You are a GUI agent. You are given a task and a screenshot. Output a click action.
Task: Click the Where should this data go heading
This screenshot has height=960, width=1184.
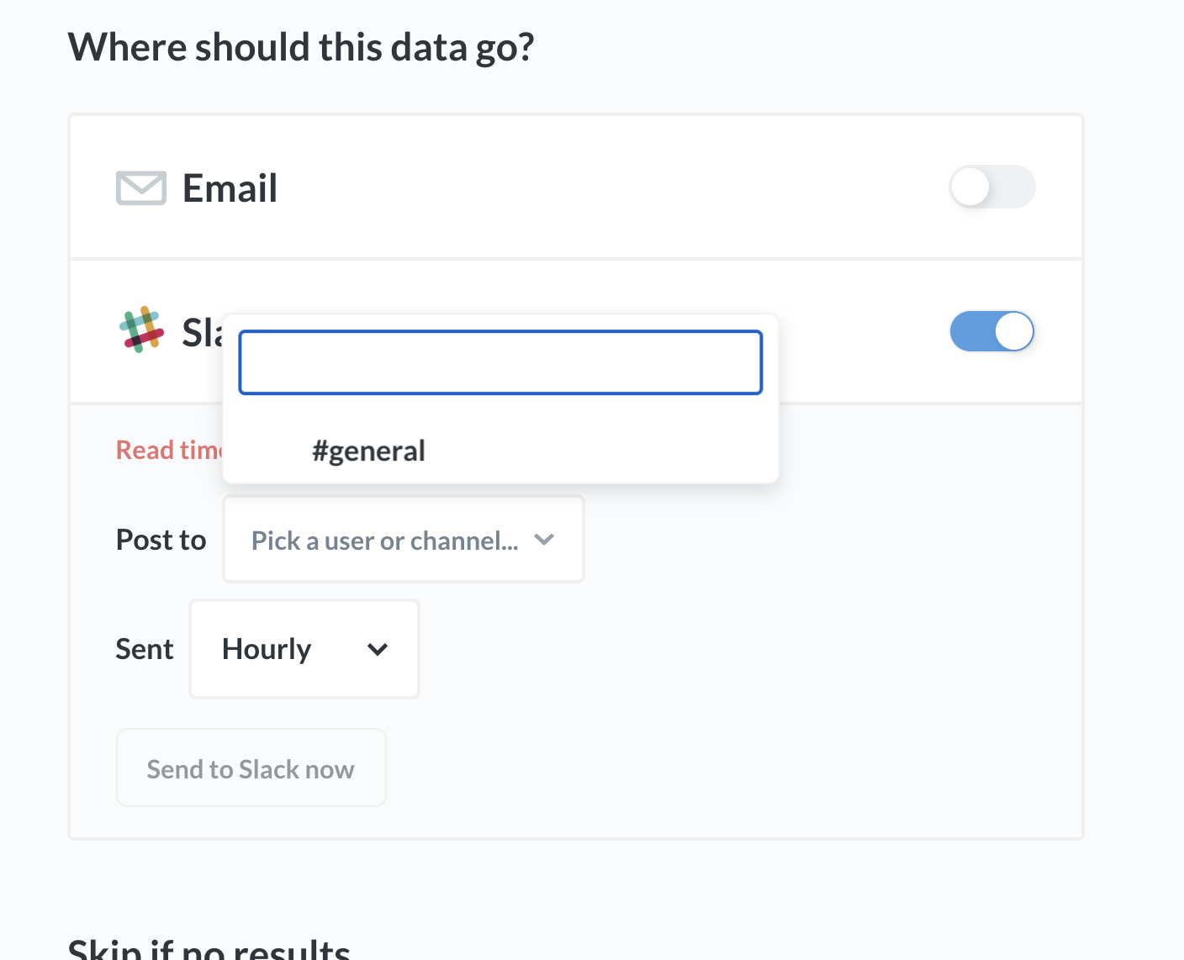tap(301, 47)
